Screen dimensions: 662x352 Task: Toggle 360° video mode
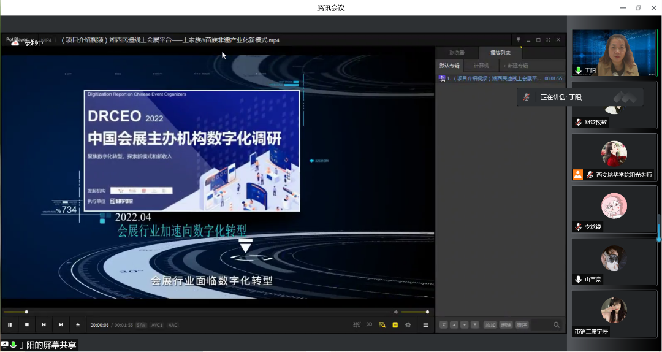click(357, 324)
